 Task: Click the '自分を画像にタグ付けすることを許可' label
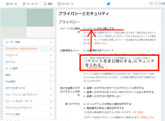pyautogui.click(x=70, y=91)
